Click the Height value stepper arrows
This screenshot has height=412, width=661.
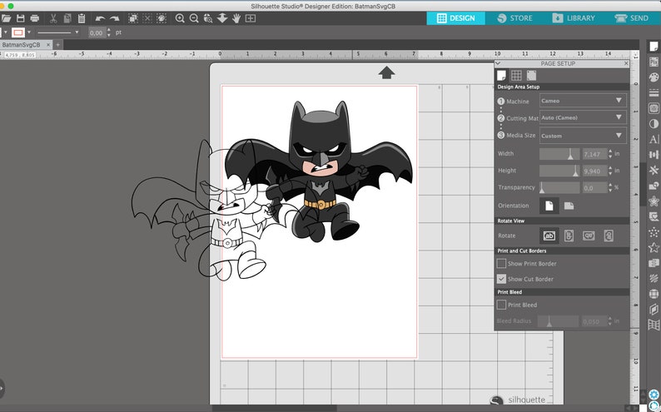pyautogui.click(x=610, y=171)
